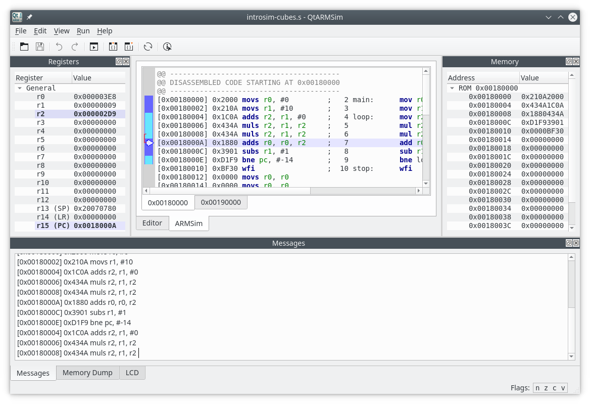Screen dimensions: 590x404
Task: Click the Messages panel scrollbar up arrow
Action: (572, 257)
